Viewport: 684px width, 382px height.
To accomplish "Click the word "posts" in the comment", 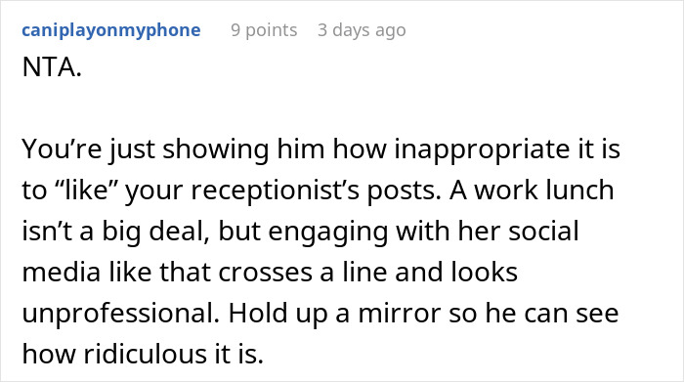I will [403, 191].
